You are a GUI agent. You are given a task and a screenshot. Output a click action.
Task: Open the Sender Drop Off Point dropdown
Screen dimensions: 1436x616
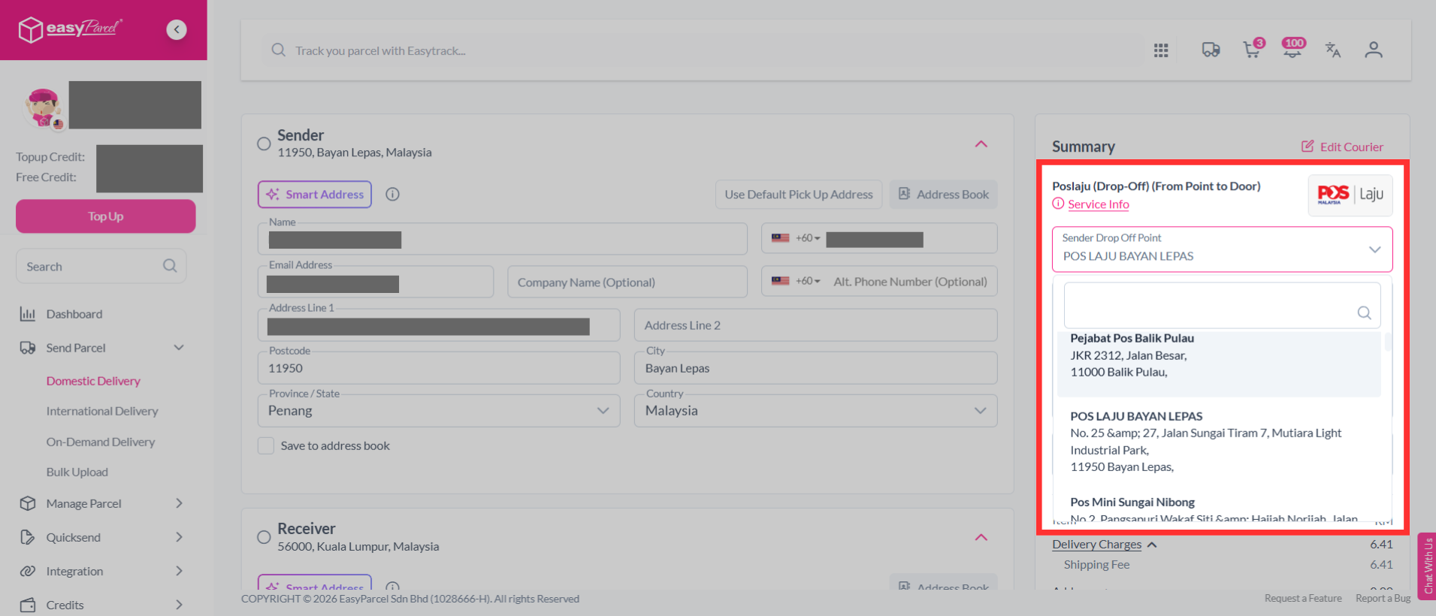[x=1223, y=249]
